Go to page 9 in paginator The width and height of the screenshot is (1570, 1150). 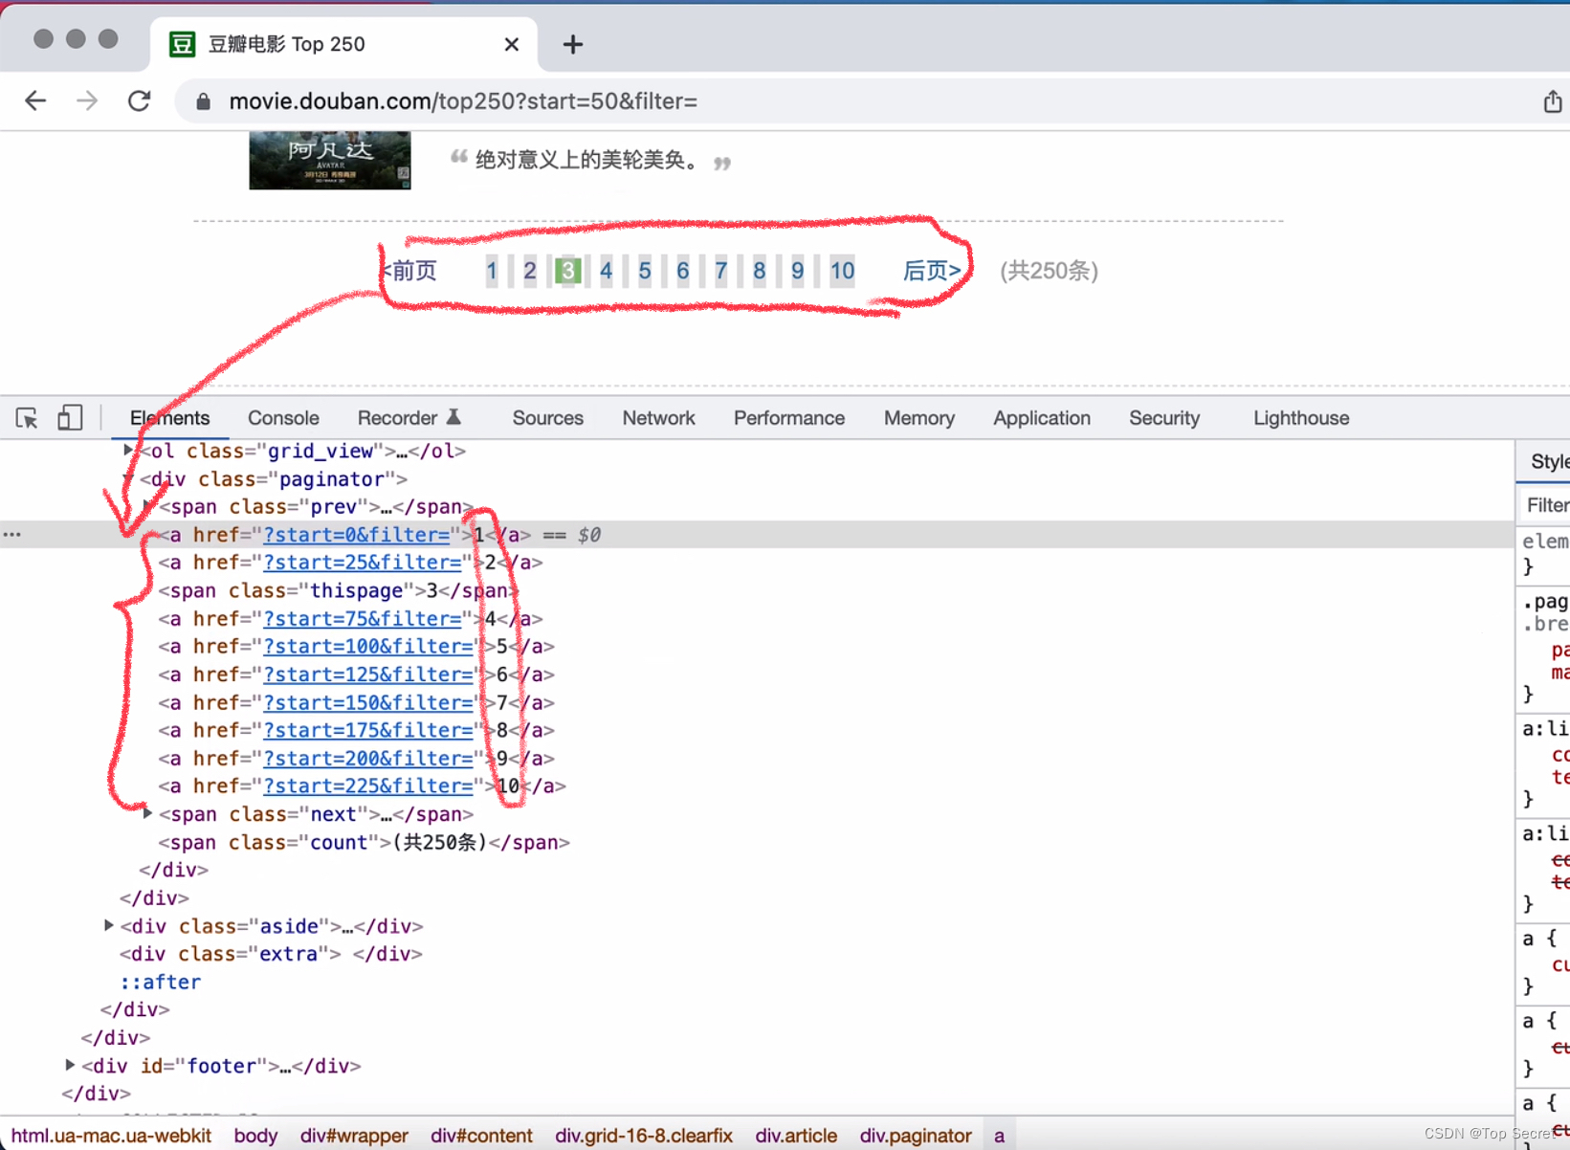pos(798,271)
